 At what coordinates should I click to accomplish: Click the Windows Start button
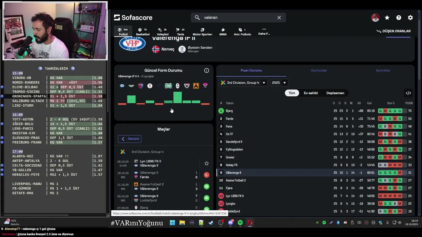172,223
